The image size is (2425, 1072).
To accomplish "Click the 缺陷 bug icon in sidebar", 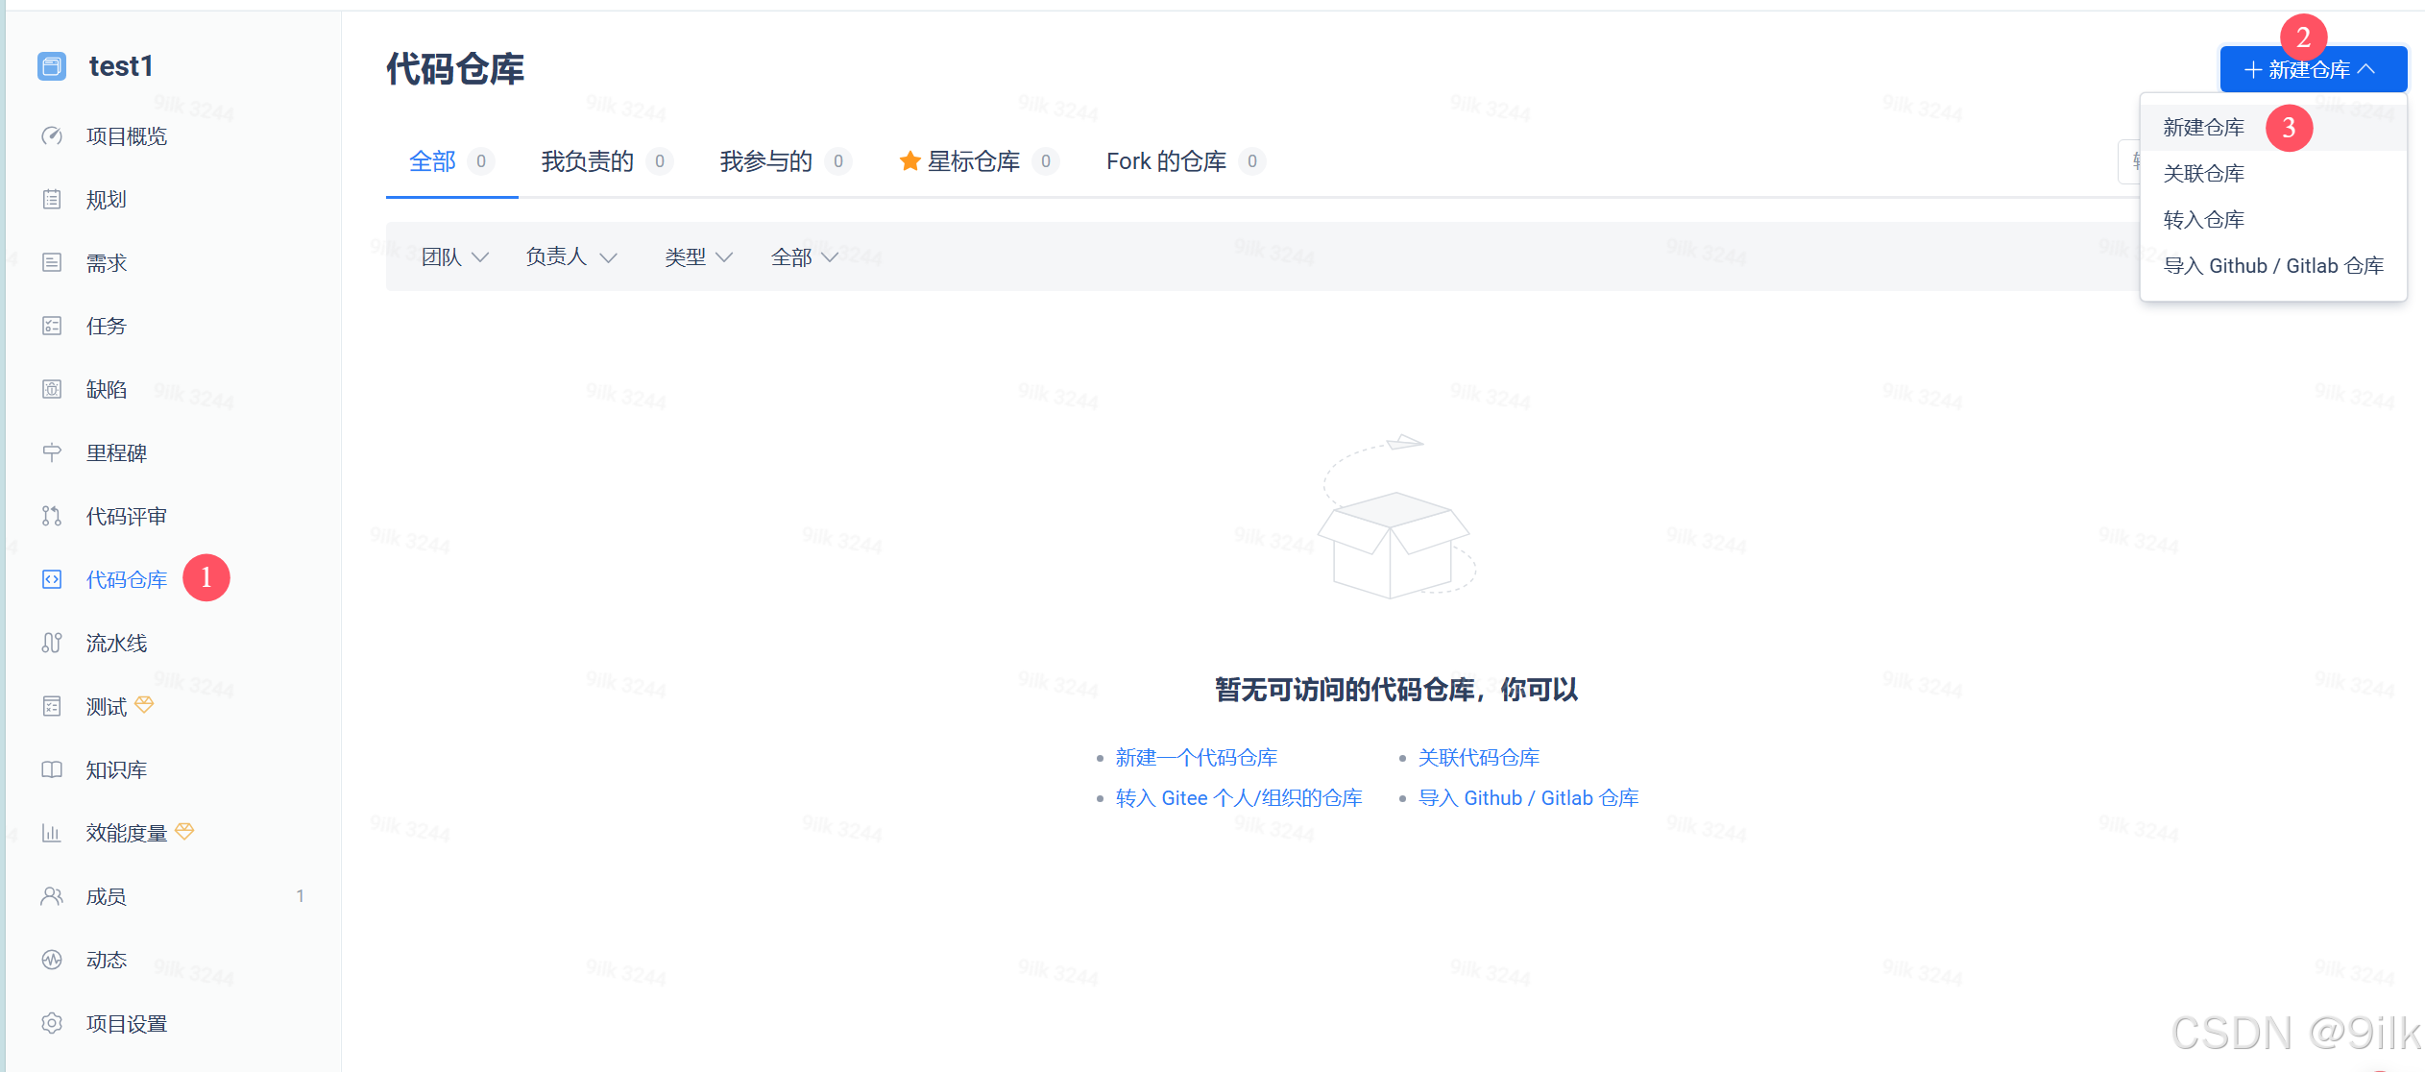I will (x=52, y=389).
